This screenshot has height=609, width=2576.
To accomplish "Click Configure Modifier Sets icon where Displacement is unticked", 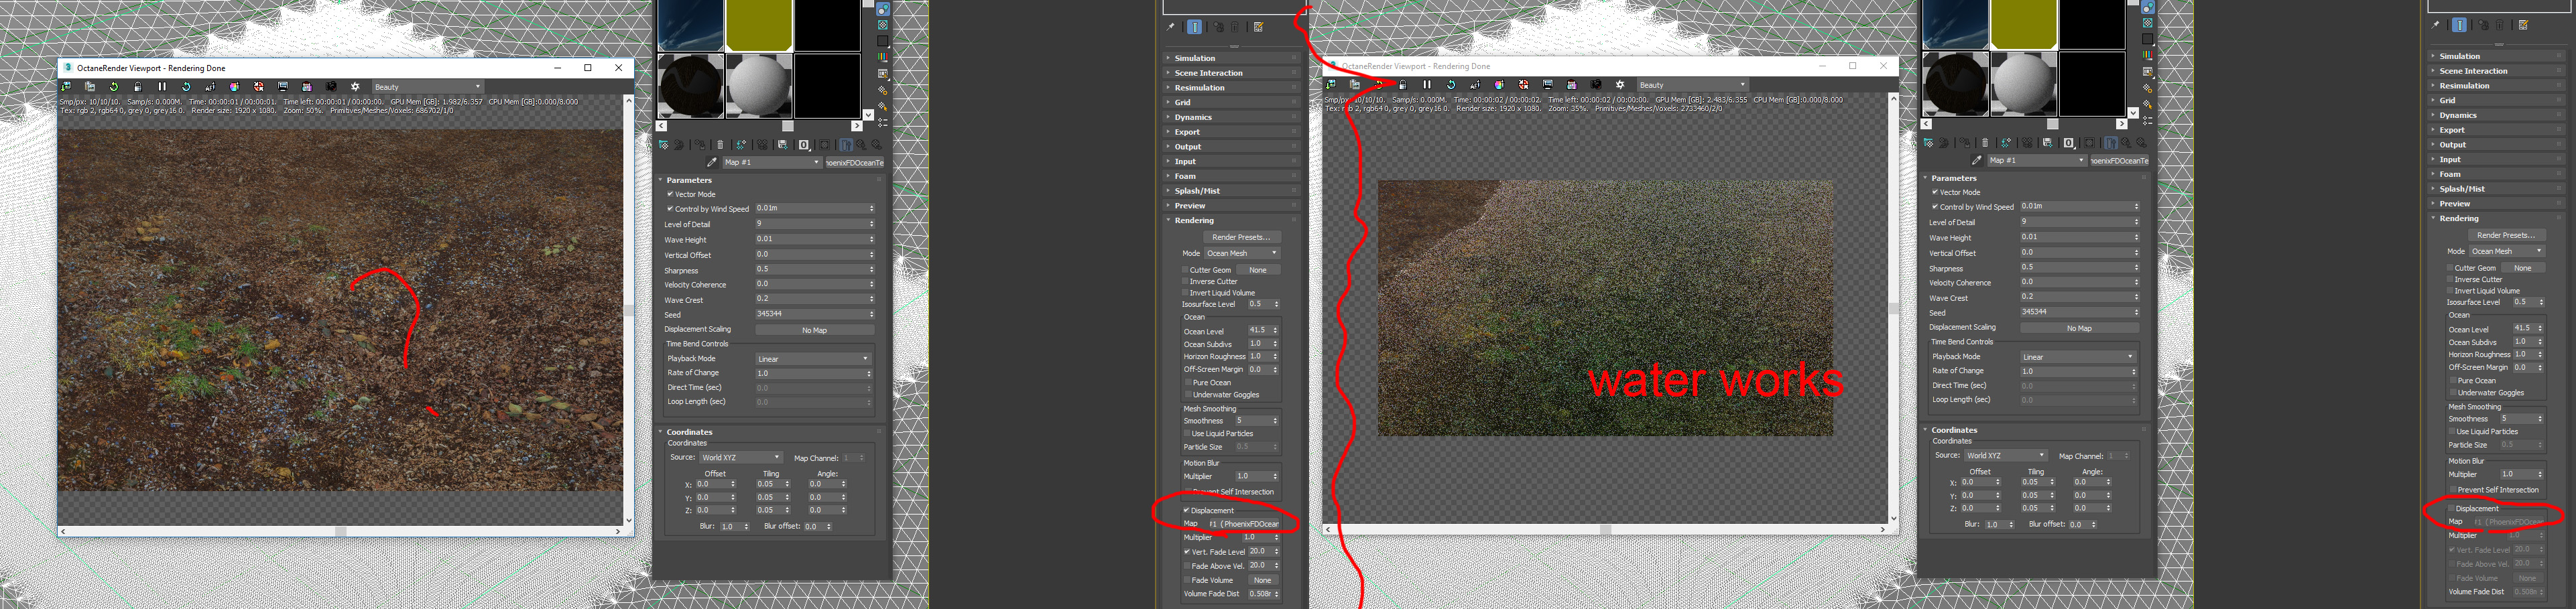I will coord(2523,25).
